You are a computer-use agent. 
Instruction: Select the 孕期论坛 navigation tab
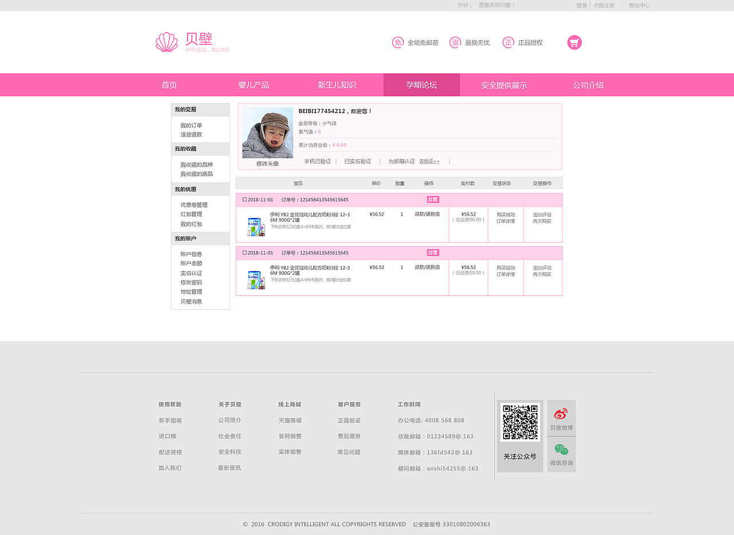tap(421, 85)
